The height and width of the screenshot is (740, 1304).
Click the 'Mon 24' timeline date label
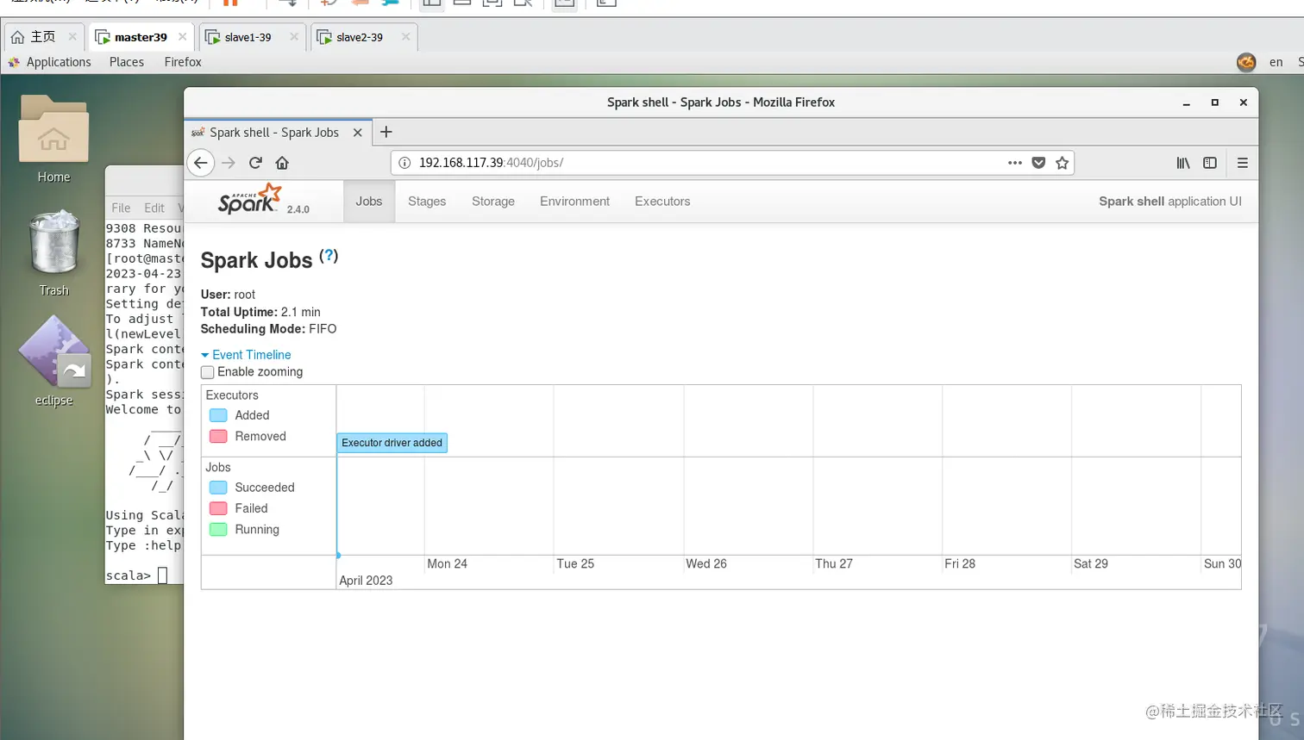(447, 563)
